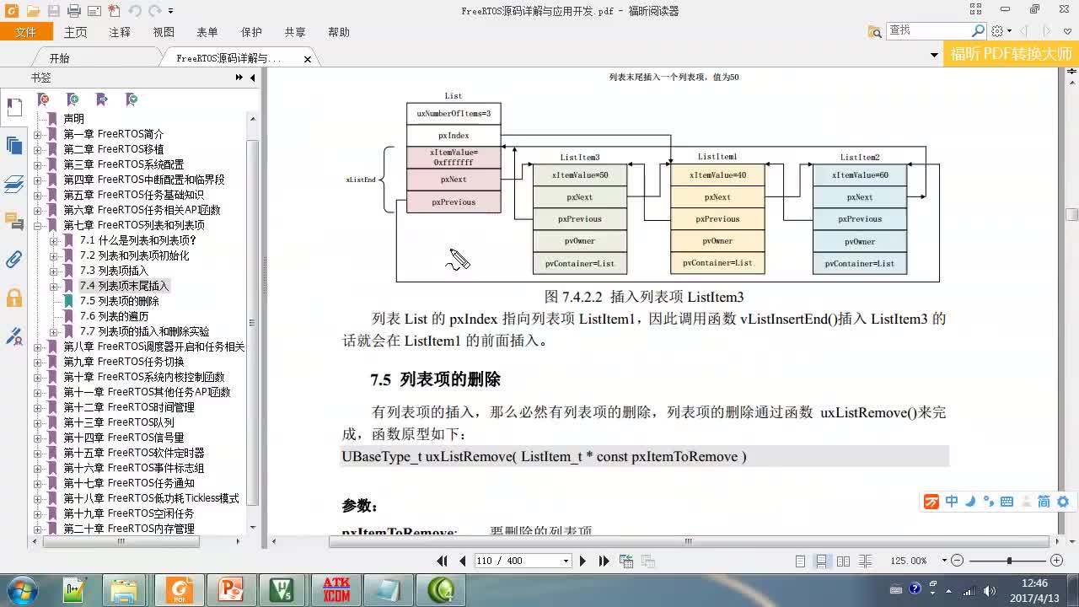Click the Redo arrow icon
The width and height of the screenshot is (1079, 607).
click(x=155, y=11)
